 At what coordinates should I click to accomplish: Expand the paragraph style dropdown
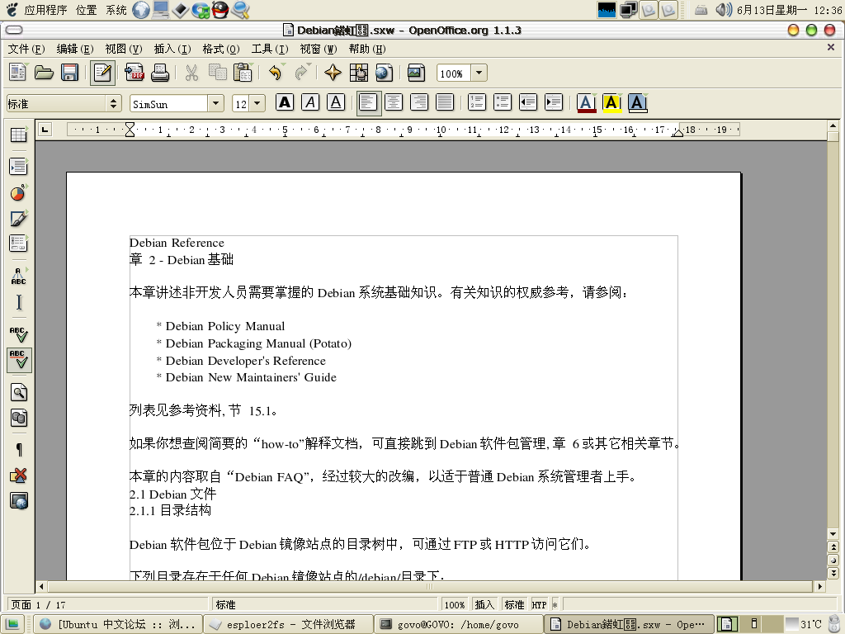113,103
